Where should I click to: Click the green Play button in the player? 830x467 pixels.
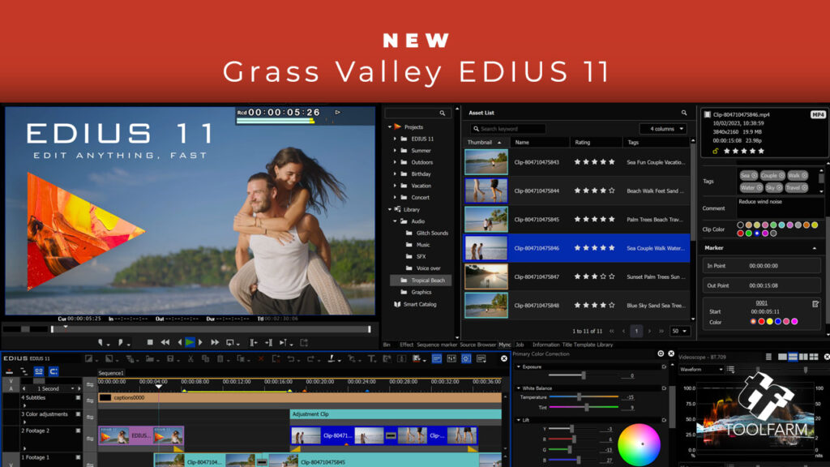click(190, 343)
